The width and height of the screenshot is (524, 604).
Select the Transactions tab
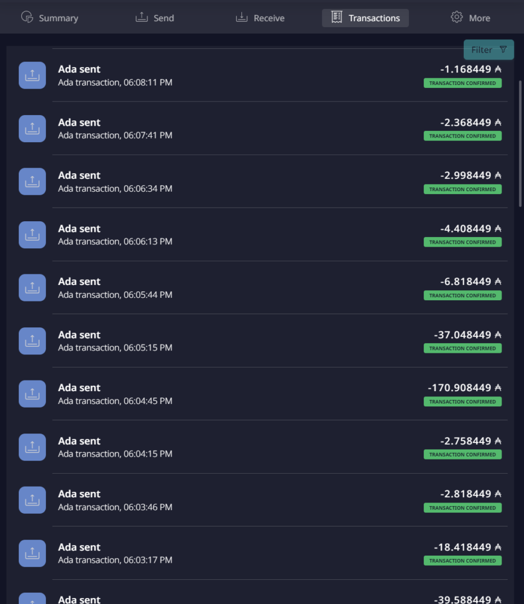[365, 18]
